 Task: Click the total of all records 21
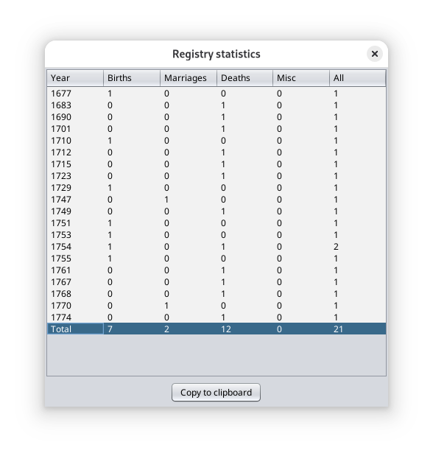[x=338, y=329]
